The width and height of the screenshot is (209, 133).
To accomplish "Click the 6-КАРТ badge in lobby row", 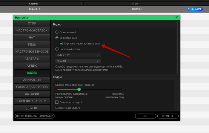I will pyautogui.click(x=196, y=9).
